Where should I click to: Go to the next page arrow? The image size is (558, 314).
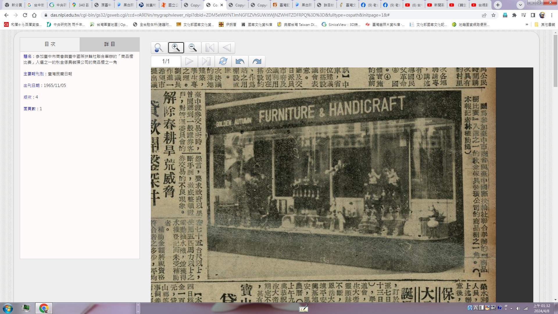pyautogui.click(x=189, y=61)
